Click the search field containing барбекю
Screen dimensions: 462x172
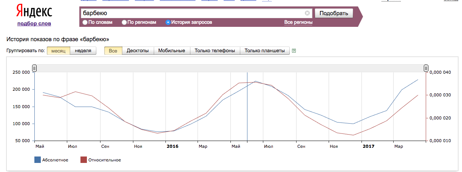tap(193, 13)
